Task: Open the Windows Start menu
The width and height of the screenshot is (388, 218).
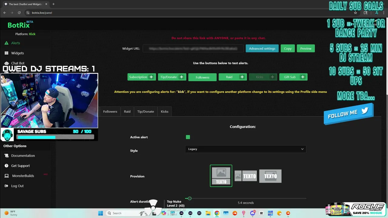Action: [x=101, y=213]
